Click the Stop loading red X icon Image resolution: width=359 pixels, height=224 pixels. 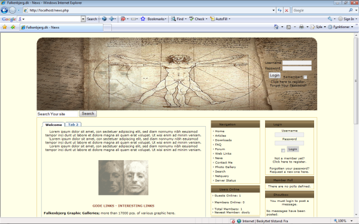[287, 10]
